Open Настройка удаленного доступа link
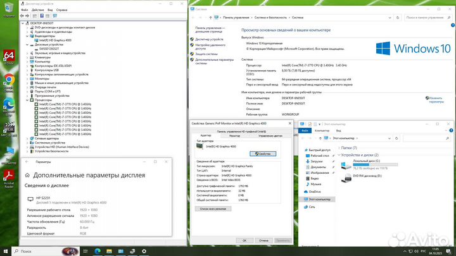This screenshot has width=456, height=256. click(x=210, y=47)
